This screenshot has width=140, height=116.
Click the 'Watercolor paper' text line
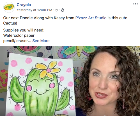coord(19,35)
